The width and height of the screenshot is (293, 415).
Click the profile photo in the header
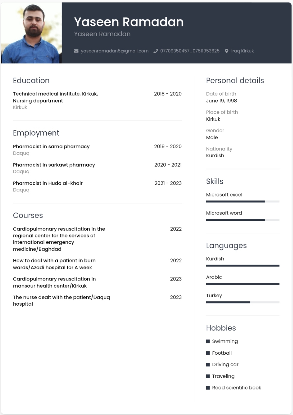pyautogui.click(x=31, y=33)
